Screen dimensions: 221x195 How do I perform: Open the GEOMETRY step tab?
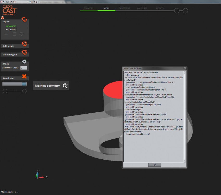pyautogui.click(x=89, y=8)
